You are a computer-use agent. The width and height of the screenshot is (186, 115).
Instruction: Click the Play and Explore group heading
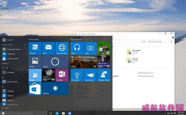[76, 39]
